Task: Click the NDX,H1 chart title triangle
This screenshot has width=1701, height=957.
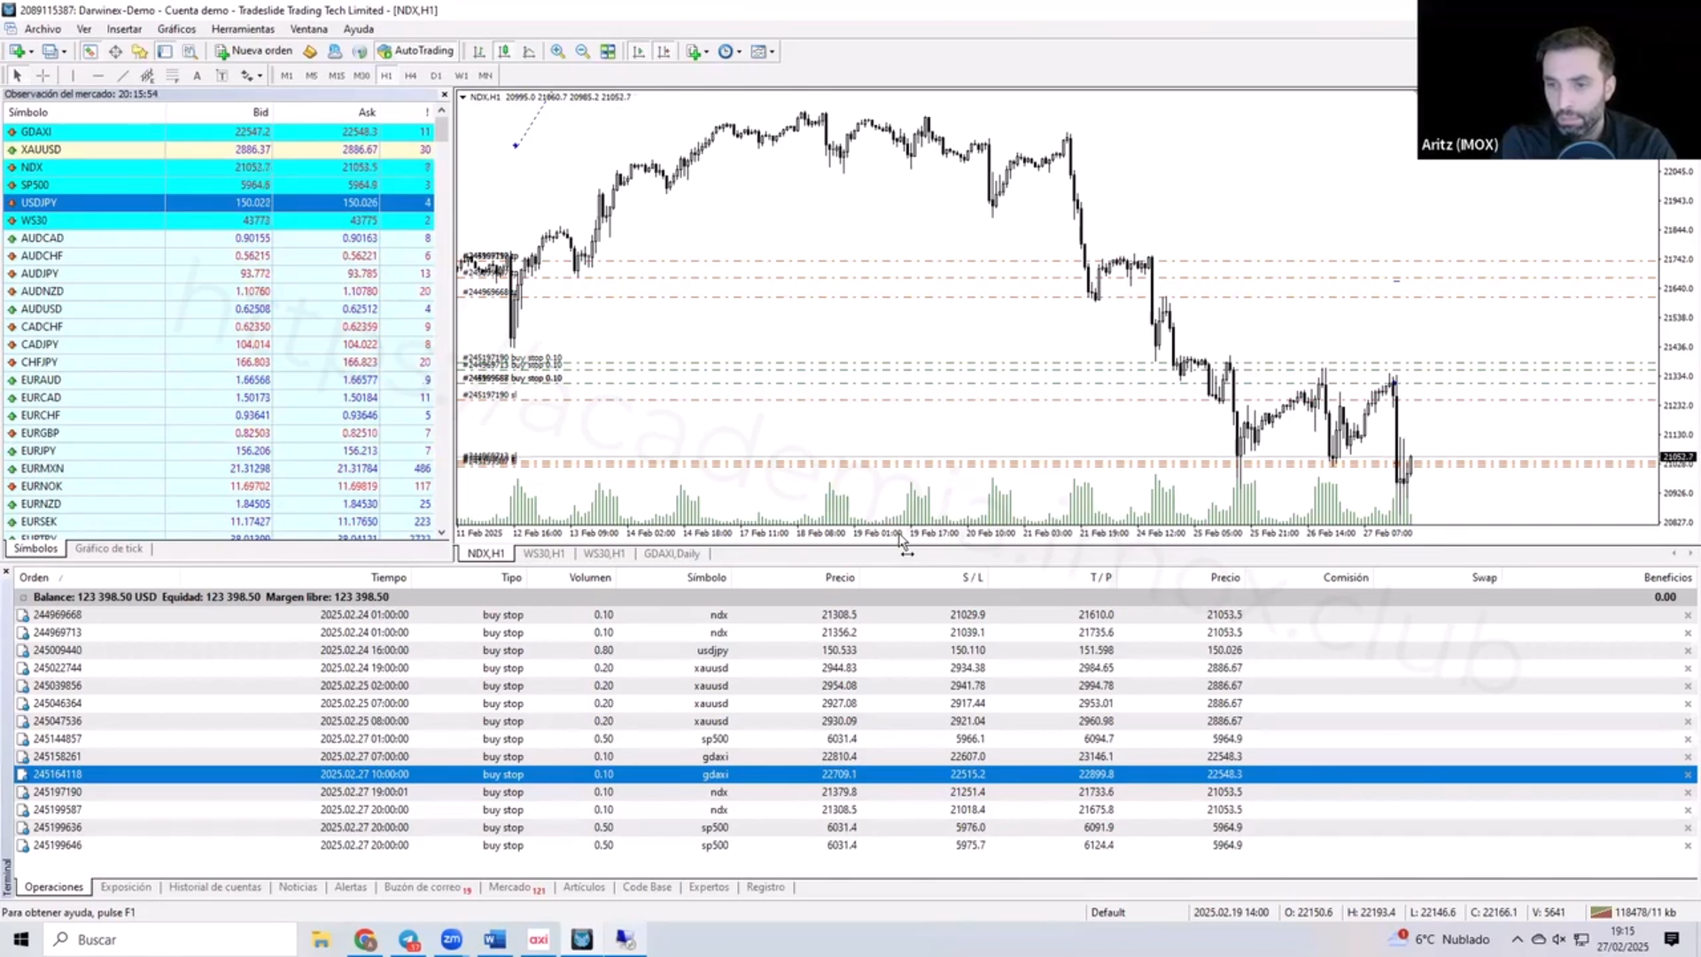Action: (462, 97)
